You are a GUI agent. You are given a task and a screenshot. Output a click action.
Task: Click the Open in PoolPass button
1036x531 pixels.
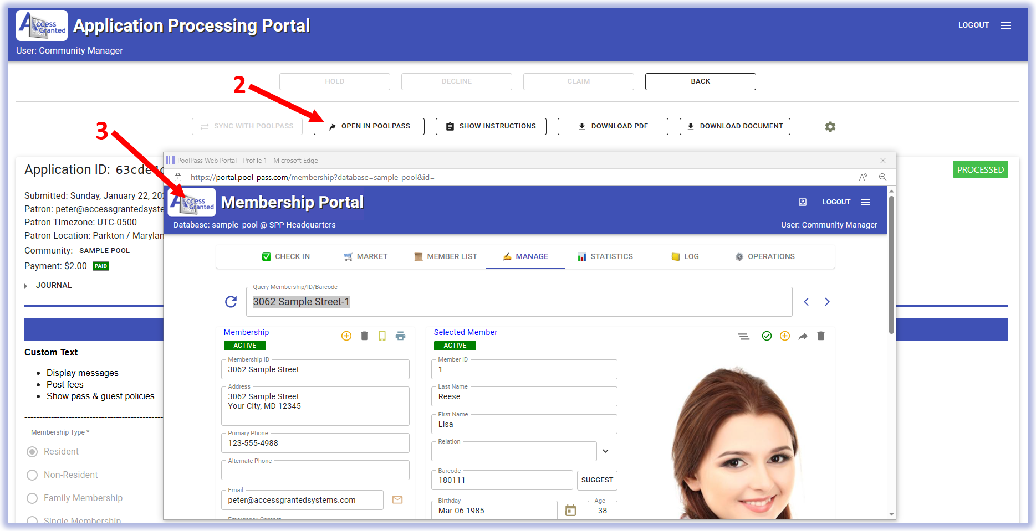tap(369, 126)
